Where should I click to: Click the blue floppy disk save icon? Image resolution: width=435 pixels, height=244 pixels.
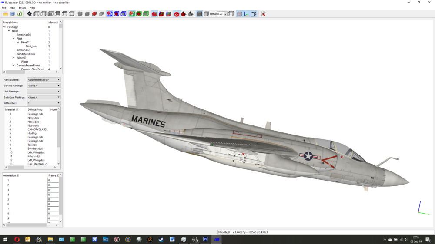[x=13, y=14]
